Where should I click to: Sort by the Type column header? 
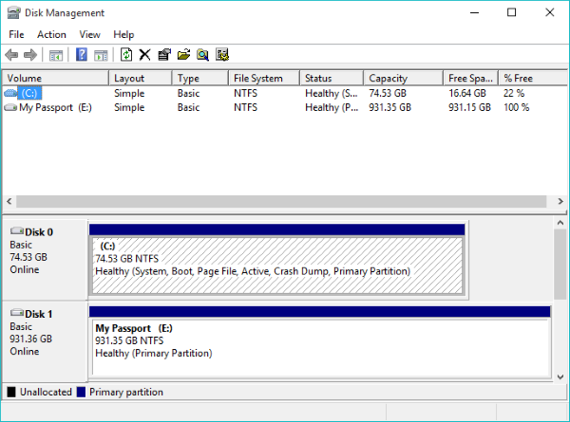pyautogui.click(x=199, y=78)
